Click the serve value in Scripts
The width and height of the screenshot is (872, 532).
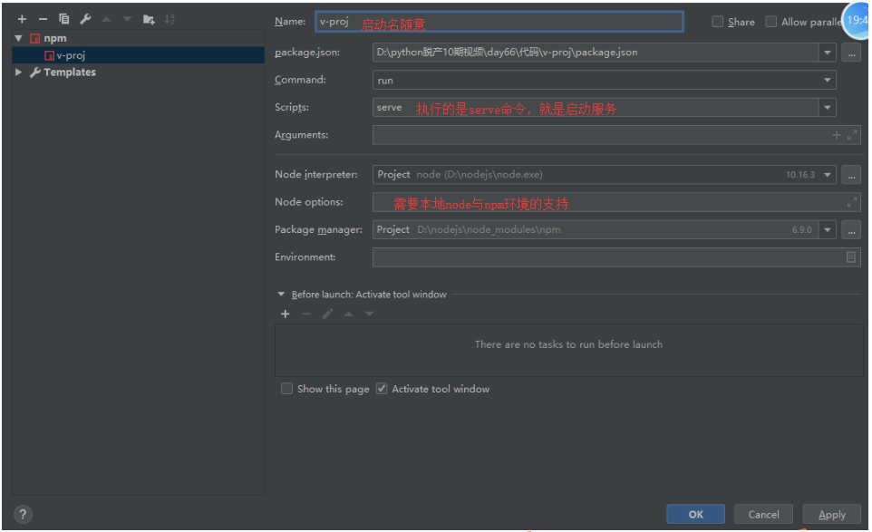(389, 108)
